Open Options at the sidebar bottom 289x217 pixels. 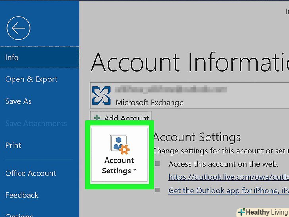point(19,215)
